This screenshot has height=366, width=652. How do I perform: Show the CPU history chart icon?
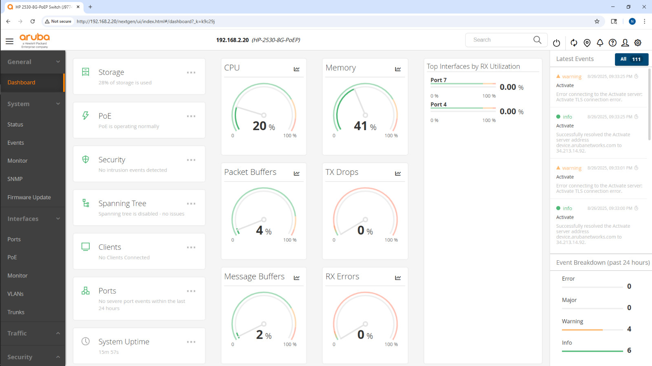click(x=297, y=69)
